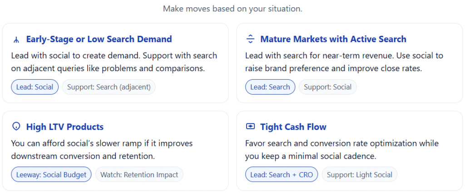Select the High LTV Products heading
The height and width of the screenshot is (193, 465).
[x=64, y=127]
